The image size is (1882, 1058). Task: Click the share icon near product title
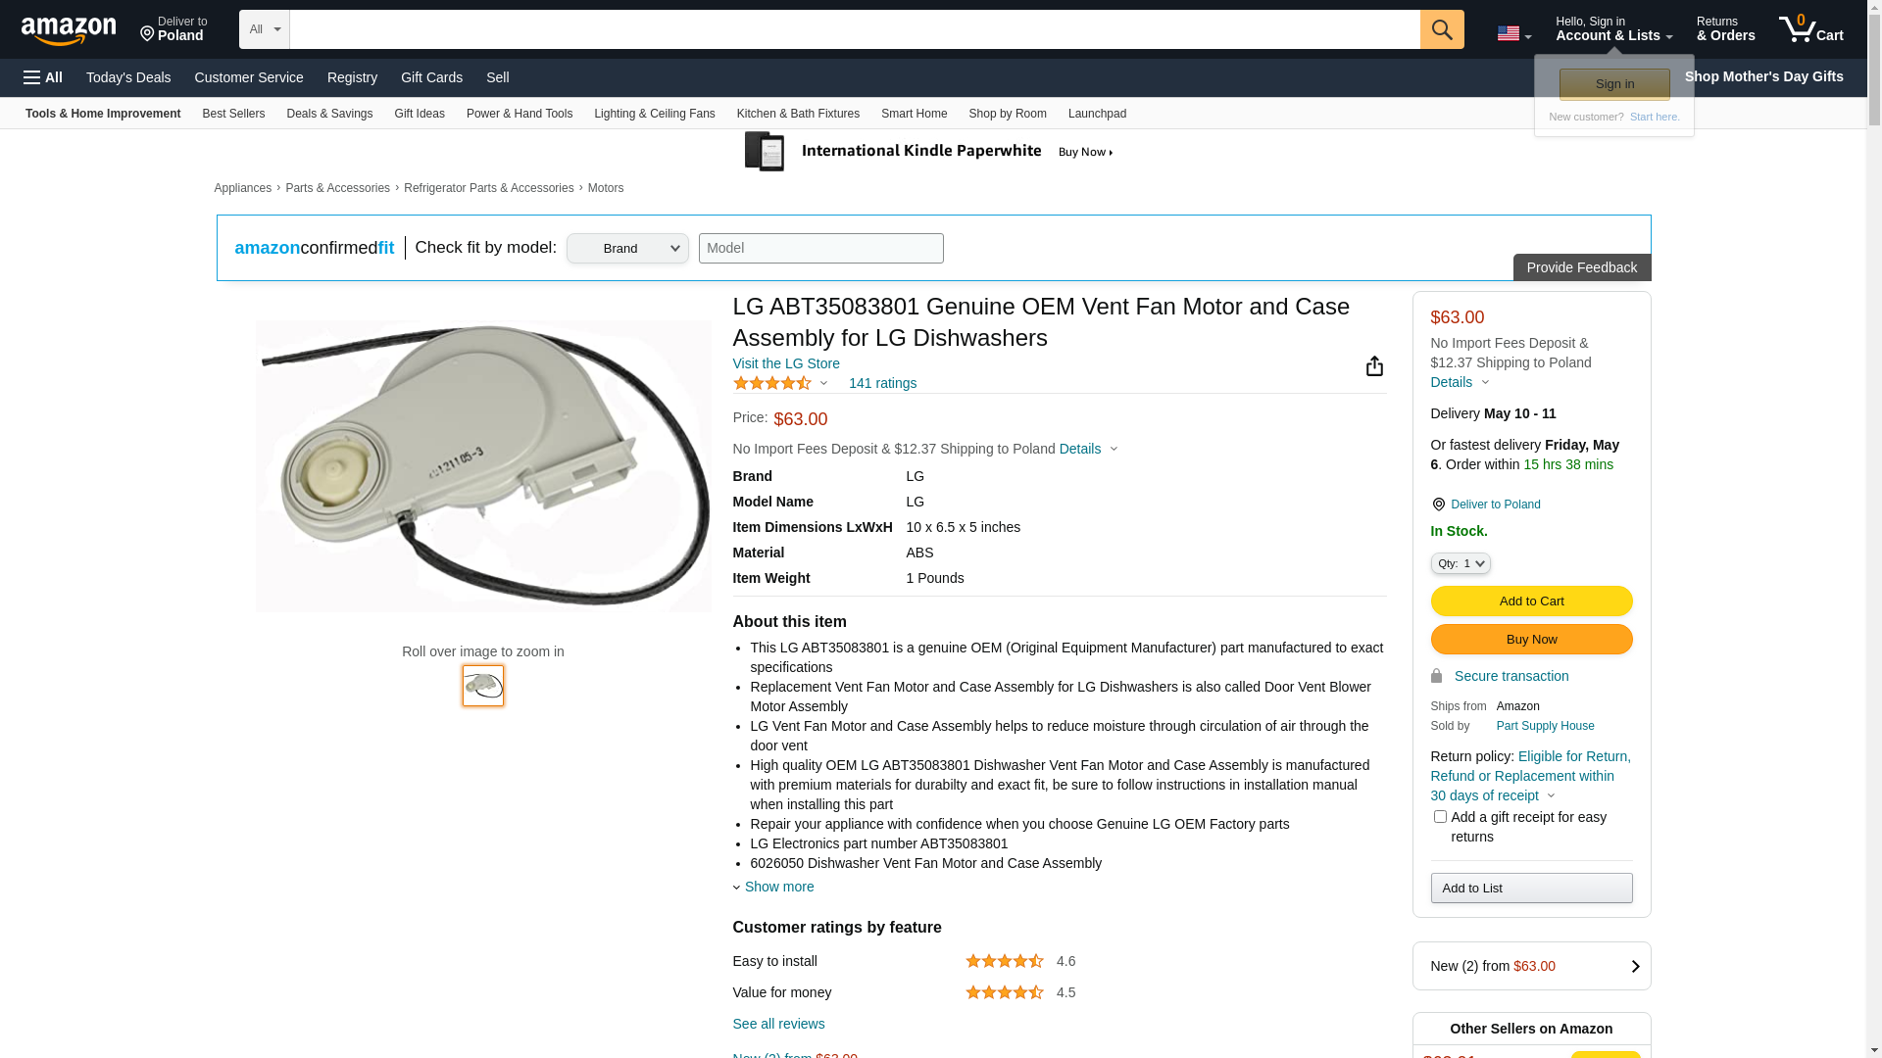click(1374, 366)
